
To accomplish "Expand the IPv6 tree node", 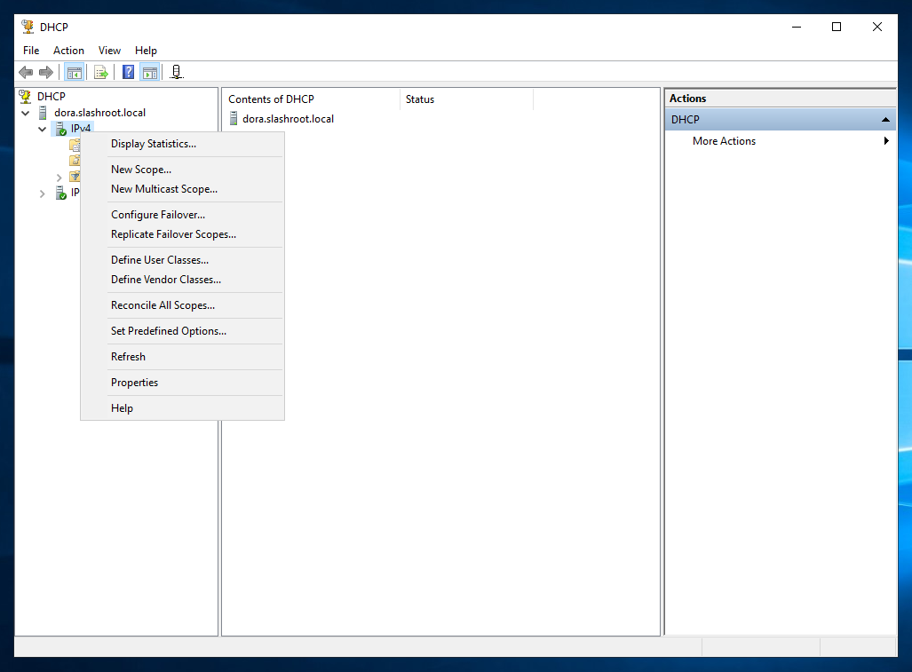I will [42, 194].
